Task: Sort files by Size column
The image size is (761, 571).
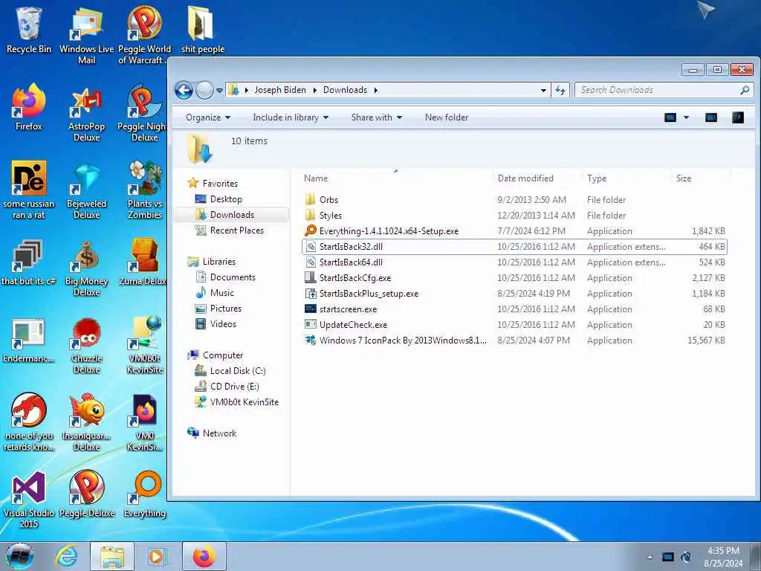Action: pos(700,178)
